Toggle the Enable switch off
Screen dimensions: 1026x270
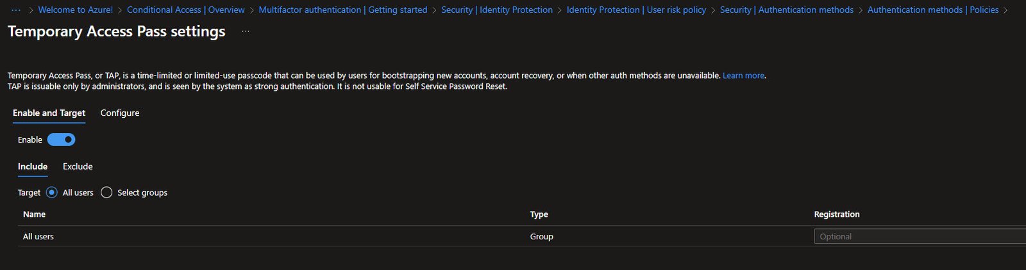(62, 139)
